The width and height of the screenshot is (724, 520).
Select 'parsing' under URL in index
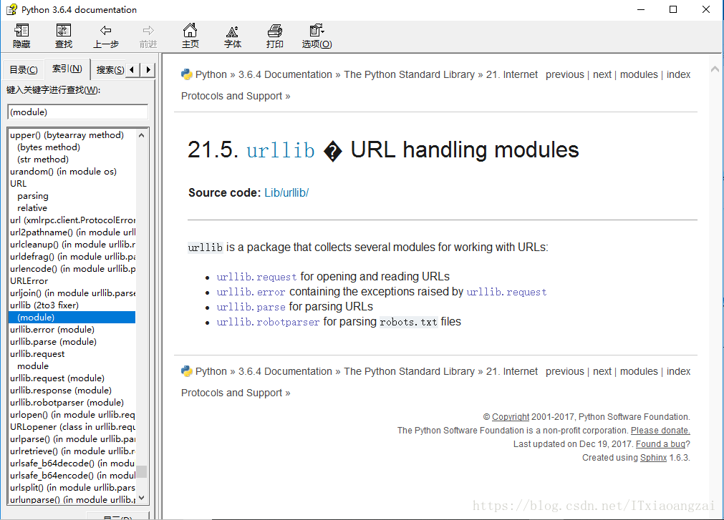click(x=33, y=196)
